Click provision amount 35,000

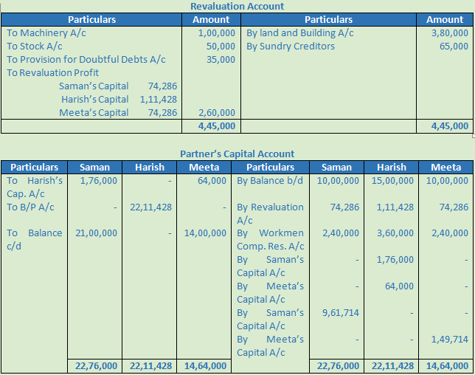point(221,59)
